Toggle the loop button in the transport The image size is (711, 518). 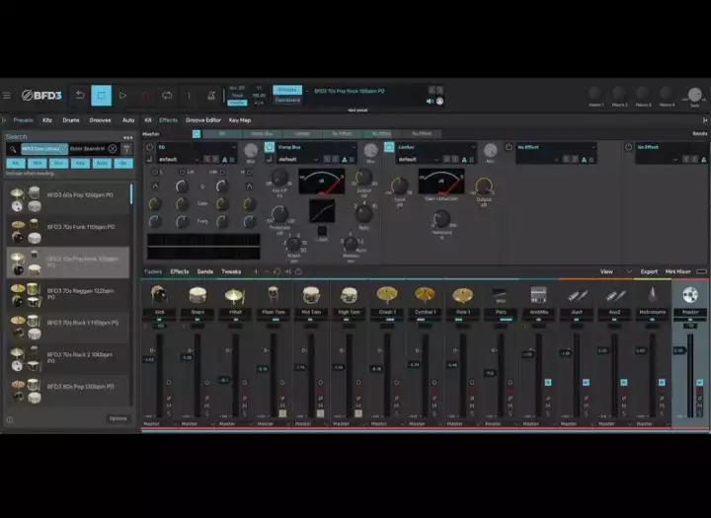(167, 95)
